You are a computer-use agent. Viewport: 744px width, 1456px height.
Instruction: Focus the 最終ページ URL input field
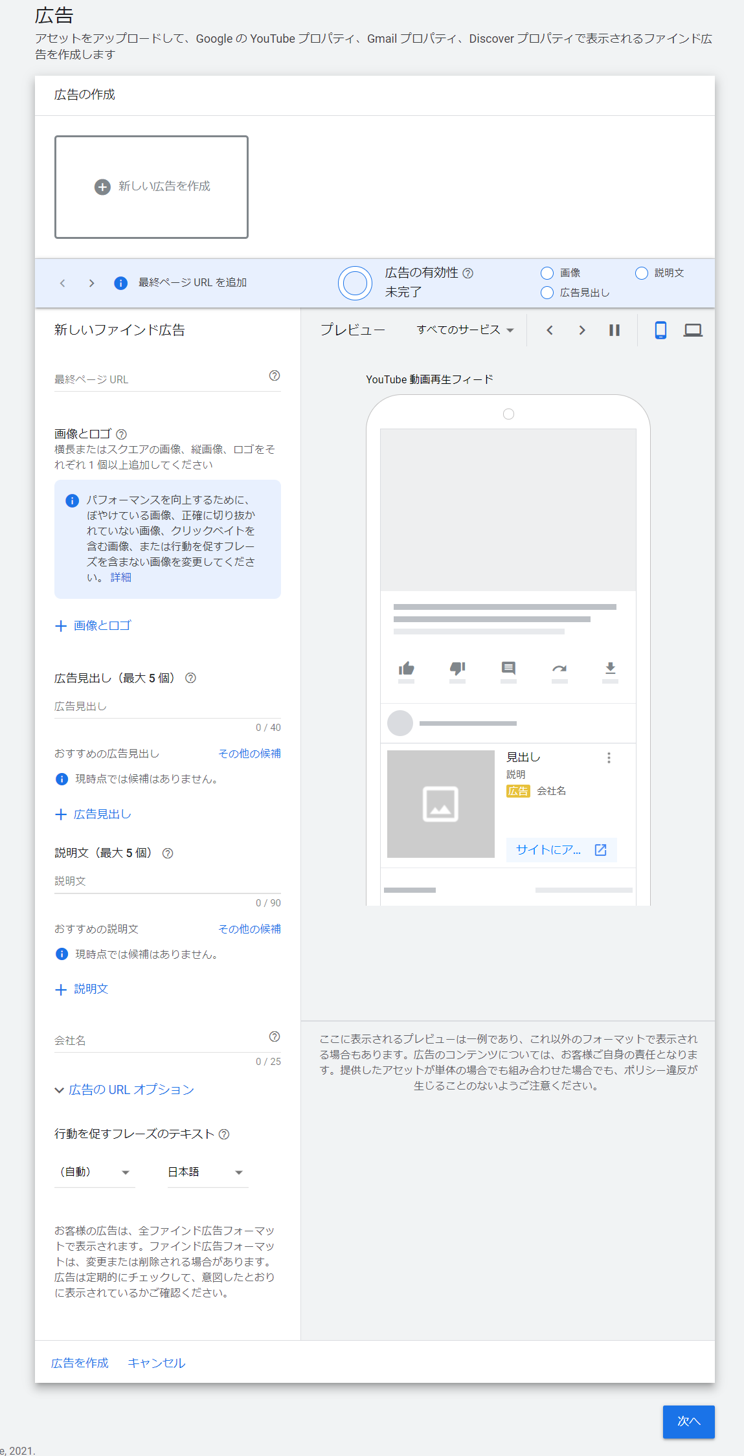[168, 379]
